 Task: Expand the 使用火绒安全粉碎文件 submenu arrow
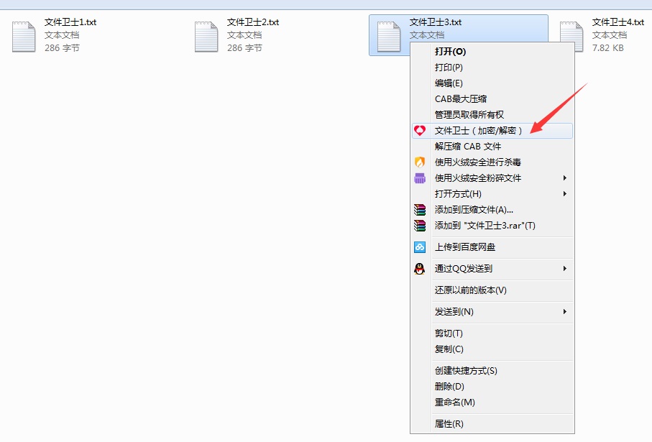(x=565, y=178)
